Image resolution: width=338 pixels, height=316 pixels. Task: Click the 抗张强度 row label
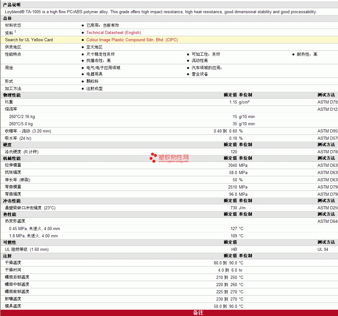pyautogui.click(x=13, y=172)
